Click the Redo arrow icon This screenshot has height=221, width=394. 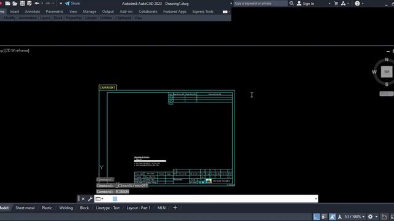point(48,4)
